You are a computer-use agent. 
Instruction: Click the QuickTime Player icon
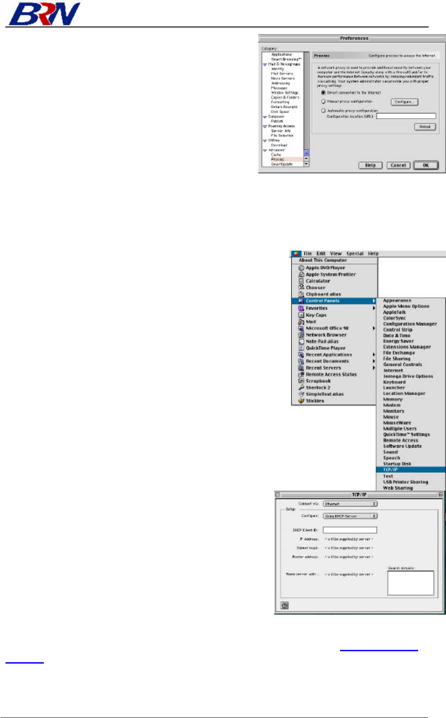pyautogui.click(x=301, y=348)
